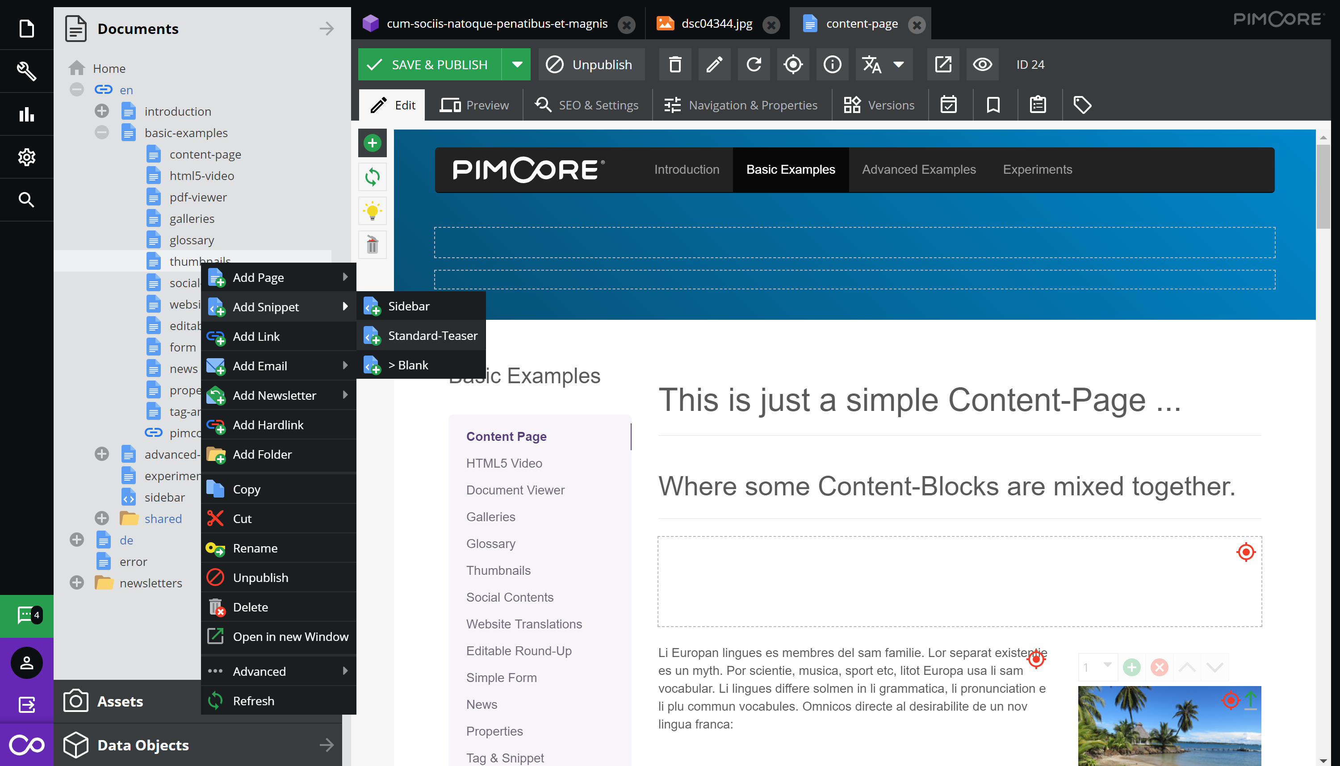Click the reload document icon
Image resolution: width=1340 pixels, height=766 pixels.
coord(754,65)
